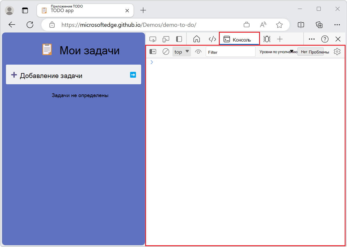The height and width of the screenshot is (247, 347).
Task: Open the source code panel
Action: pyautogui.click(x=212, y=39)
